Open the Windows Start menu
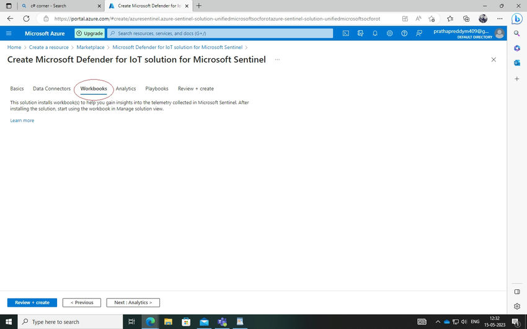The height and width of the screenshot is (329, 527). coord(9,322)
